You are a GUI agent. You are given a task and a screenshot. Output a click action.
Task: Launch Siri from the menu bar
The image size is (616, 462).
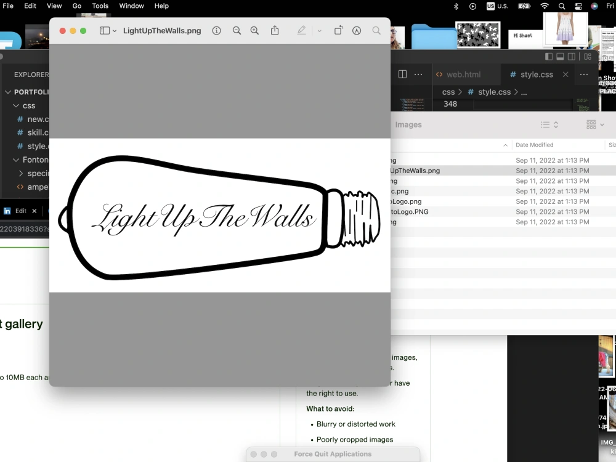[594, 6]
